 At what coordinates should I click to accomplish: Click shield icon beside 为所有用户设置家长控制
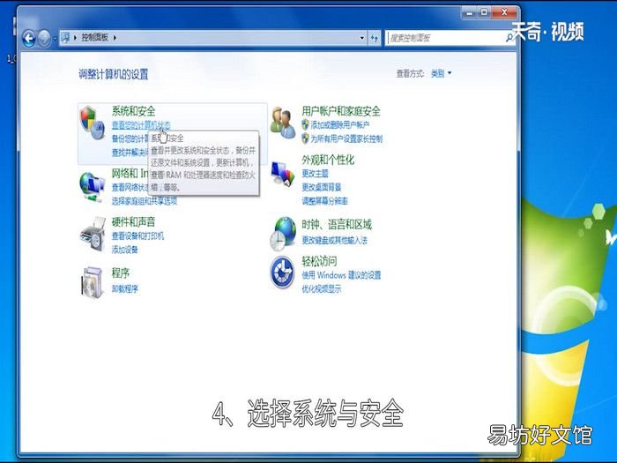coord(305,138)
